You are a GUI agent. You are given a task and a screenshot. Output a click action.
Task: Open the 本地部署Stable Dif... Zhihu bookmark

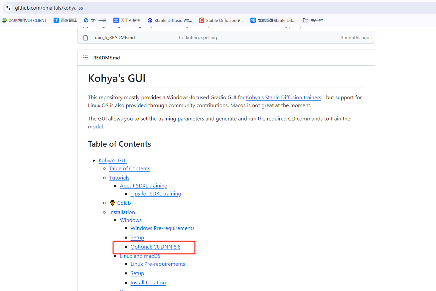pos(273,20)
